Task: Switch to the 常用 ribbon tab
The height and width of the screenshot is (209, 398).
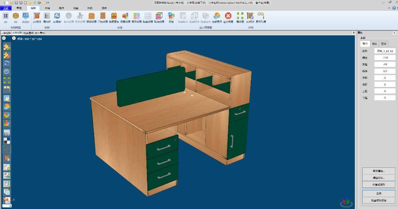Action: pyautogui.click(x=19, y=8)
